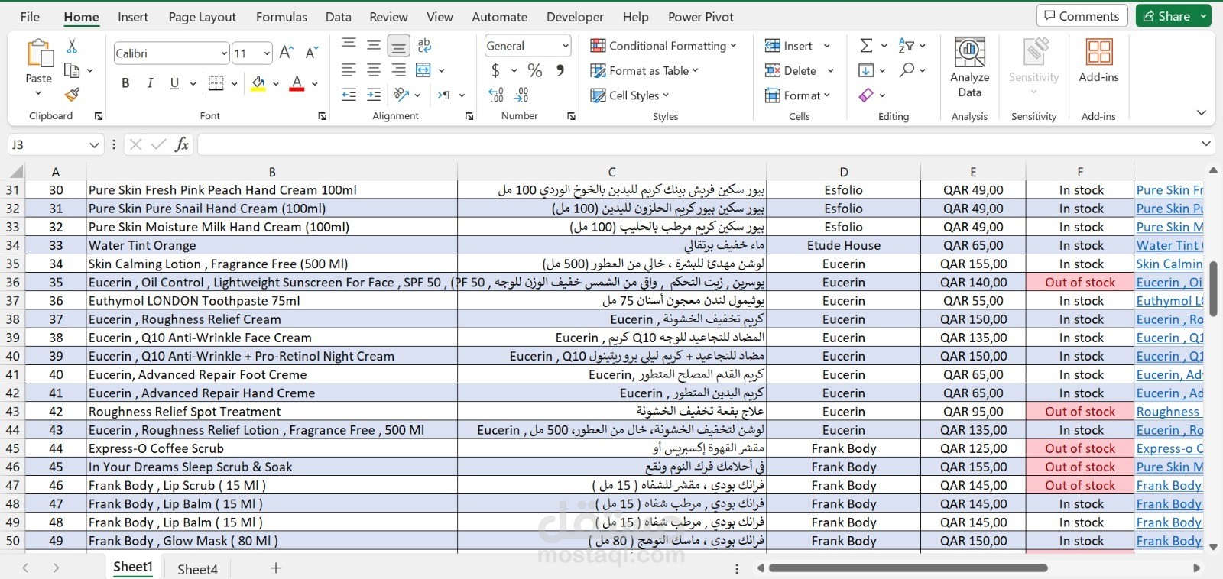The width and height of the screenshot is (1223, 579).
Task: Toggle Middle Align vertical alignment
Action: [x=374, y=45]
